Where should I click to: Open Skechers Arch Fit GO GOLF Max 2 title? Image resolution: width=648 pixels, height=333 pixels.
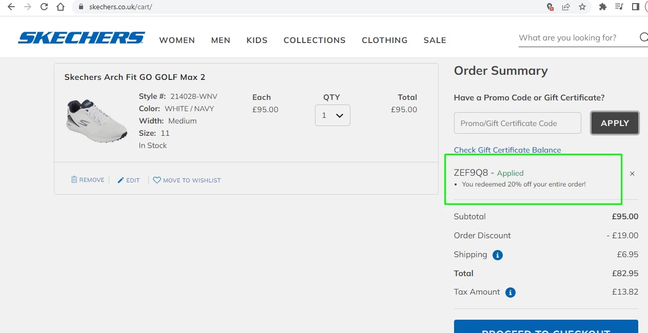point(135,77)
